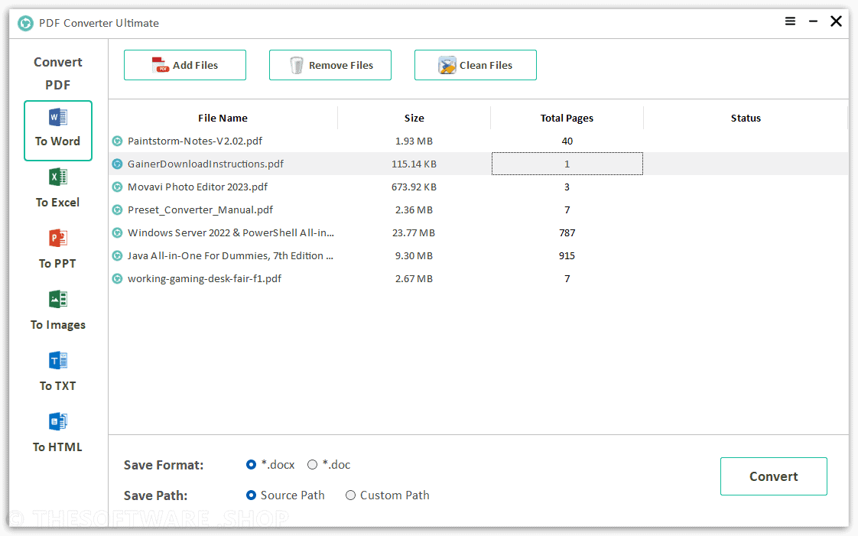Select Paintstorm-Notes-V2.02.pdf file row
Viewport: 858px width, 536px height.
point(478,141)
